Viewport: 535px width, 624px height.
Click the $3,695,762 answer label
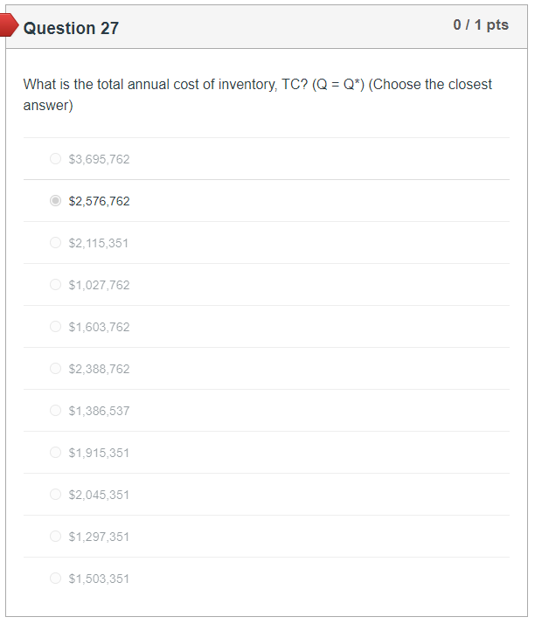click(x=99, y=159)
